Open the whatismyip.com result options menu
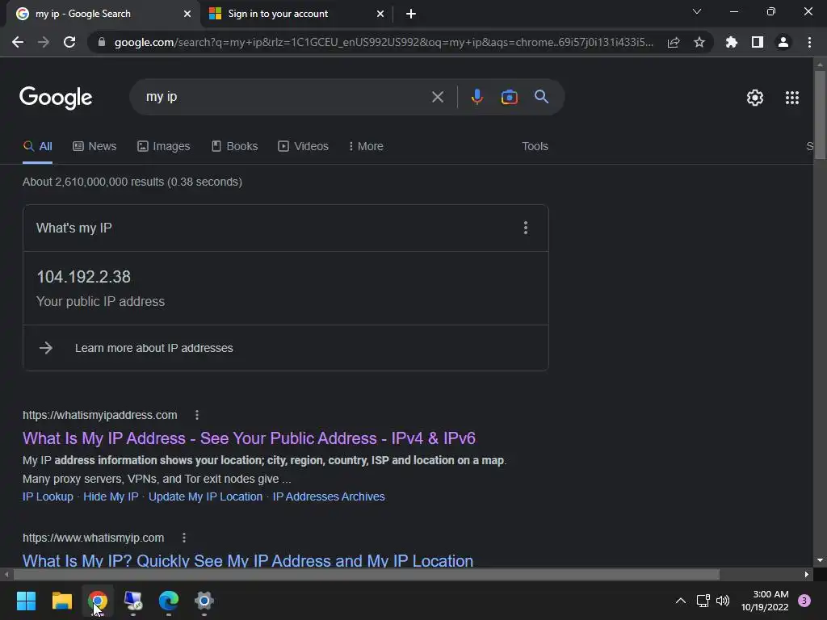 tap(183, 538)
